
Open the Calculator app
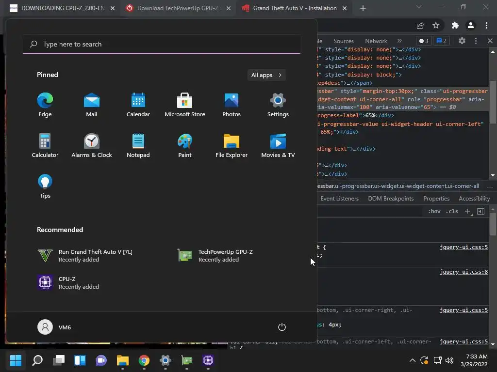coord(45,145)
